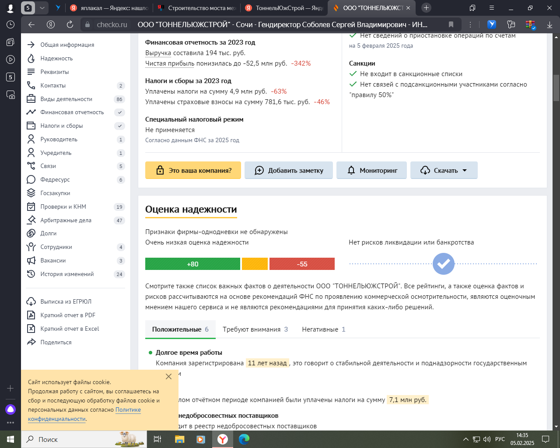The height and width of the screenshot is (448, 560).
Task: Click the Сотрудники sidebar icon
Action: tap(31, 247)
